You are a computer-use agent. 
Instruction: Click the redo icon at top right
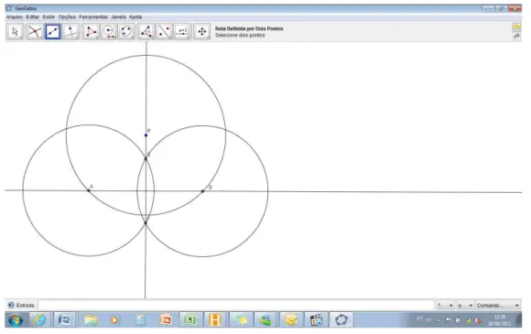[516, 36]
